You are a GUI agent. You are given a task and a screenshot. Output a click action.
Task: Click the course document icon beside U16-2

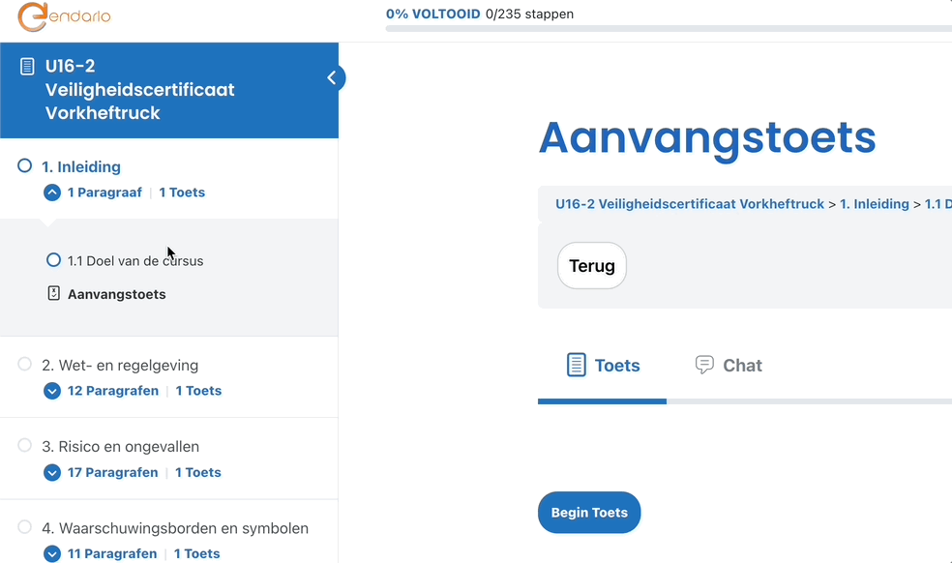[27, 67]
